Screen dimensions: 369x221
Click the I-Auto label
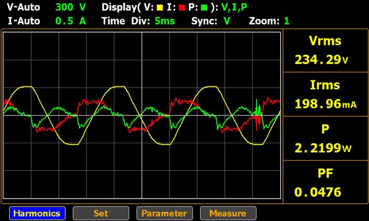click(24, 21)
